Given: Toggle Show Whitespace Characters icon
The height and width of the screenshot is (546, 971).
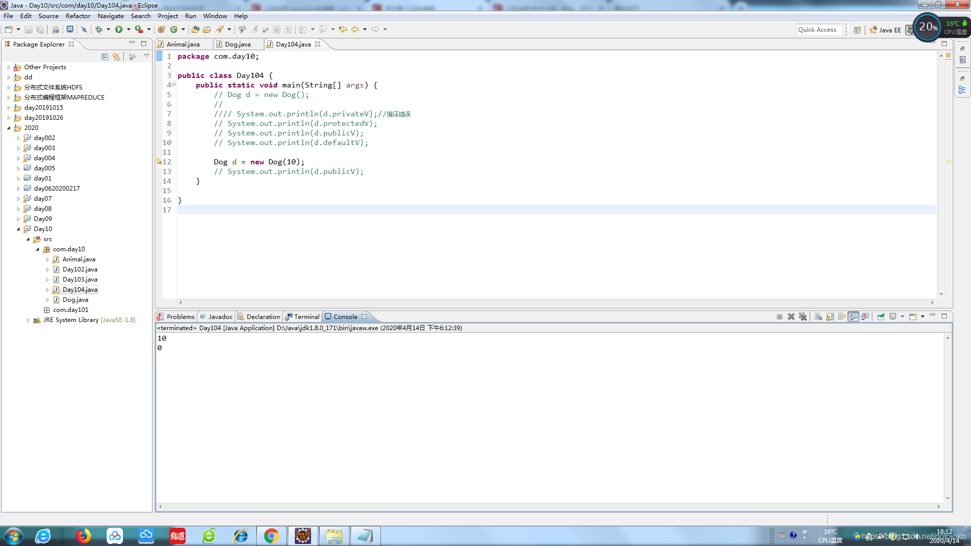Looking at the screenshot, I should coord(288,29).
